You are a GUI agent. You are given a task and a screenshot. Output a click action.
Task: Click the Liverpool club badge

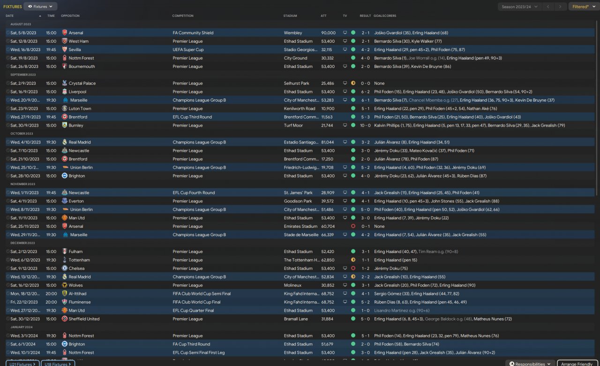[65, 92]
